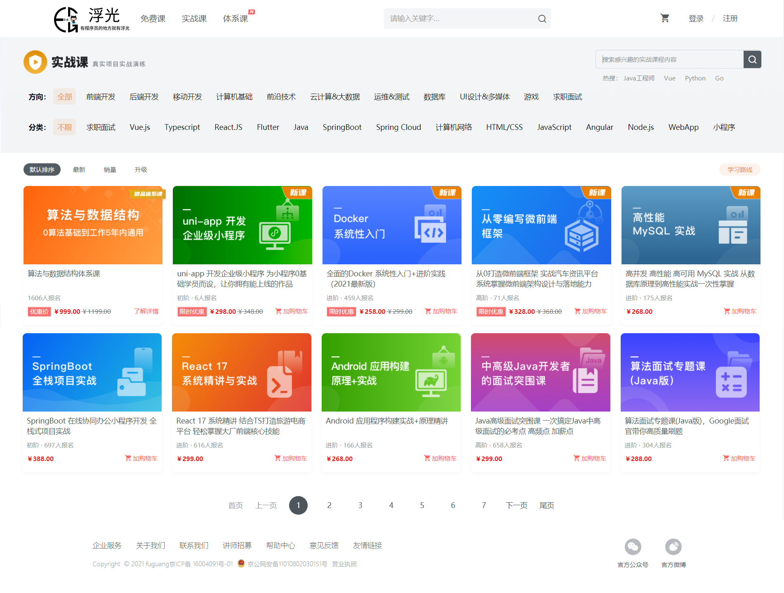Add Java面试突围课 course to cart
This screenshot has height=593, width=784.
[590, 459]
